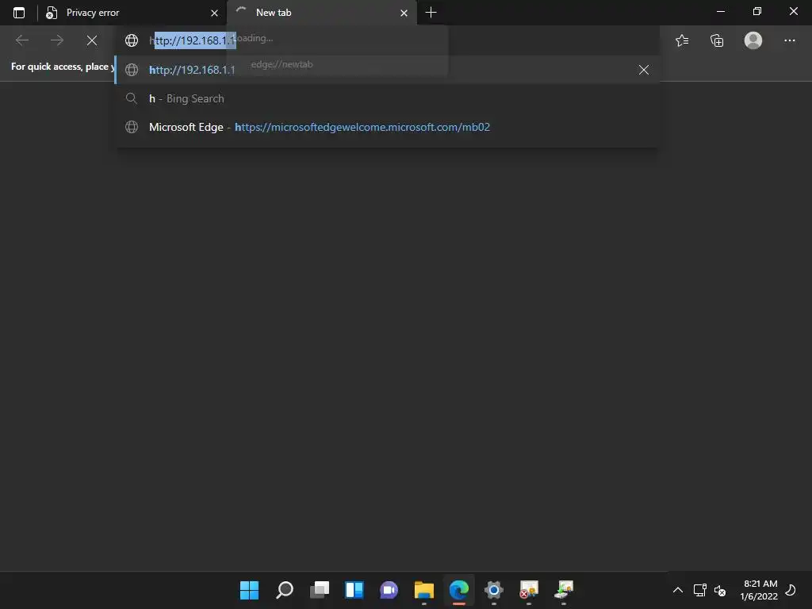812x609 pixels.
Task: Open the focus assist moon icon
Action: 791,590
